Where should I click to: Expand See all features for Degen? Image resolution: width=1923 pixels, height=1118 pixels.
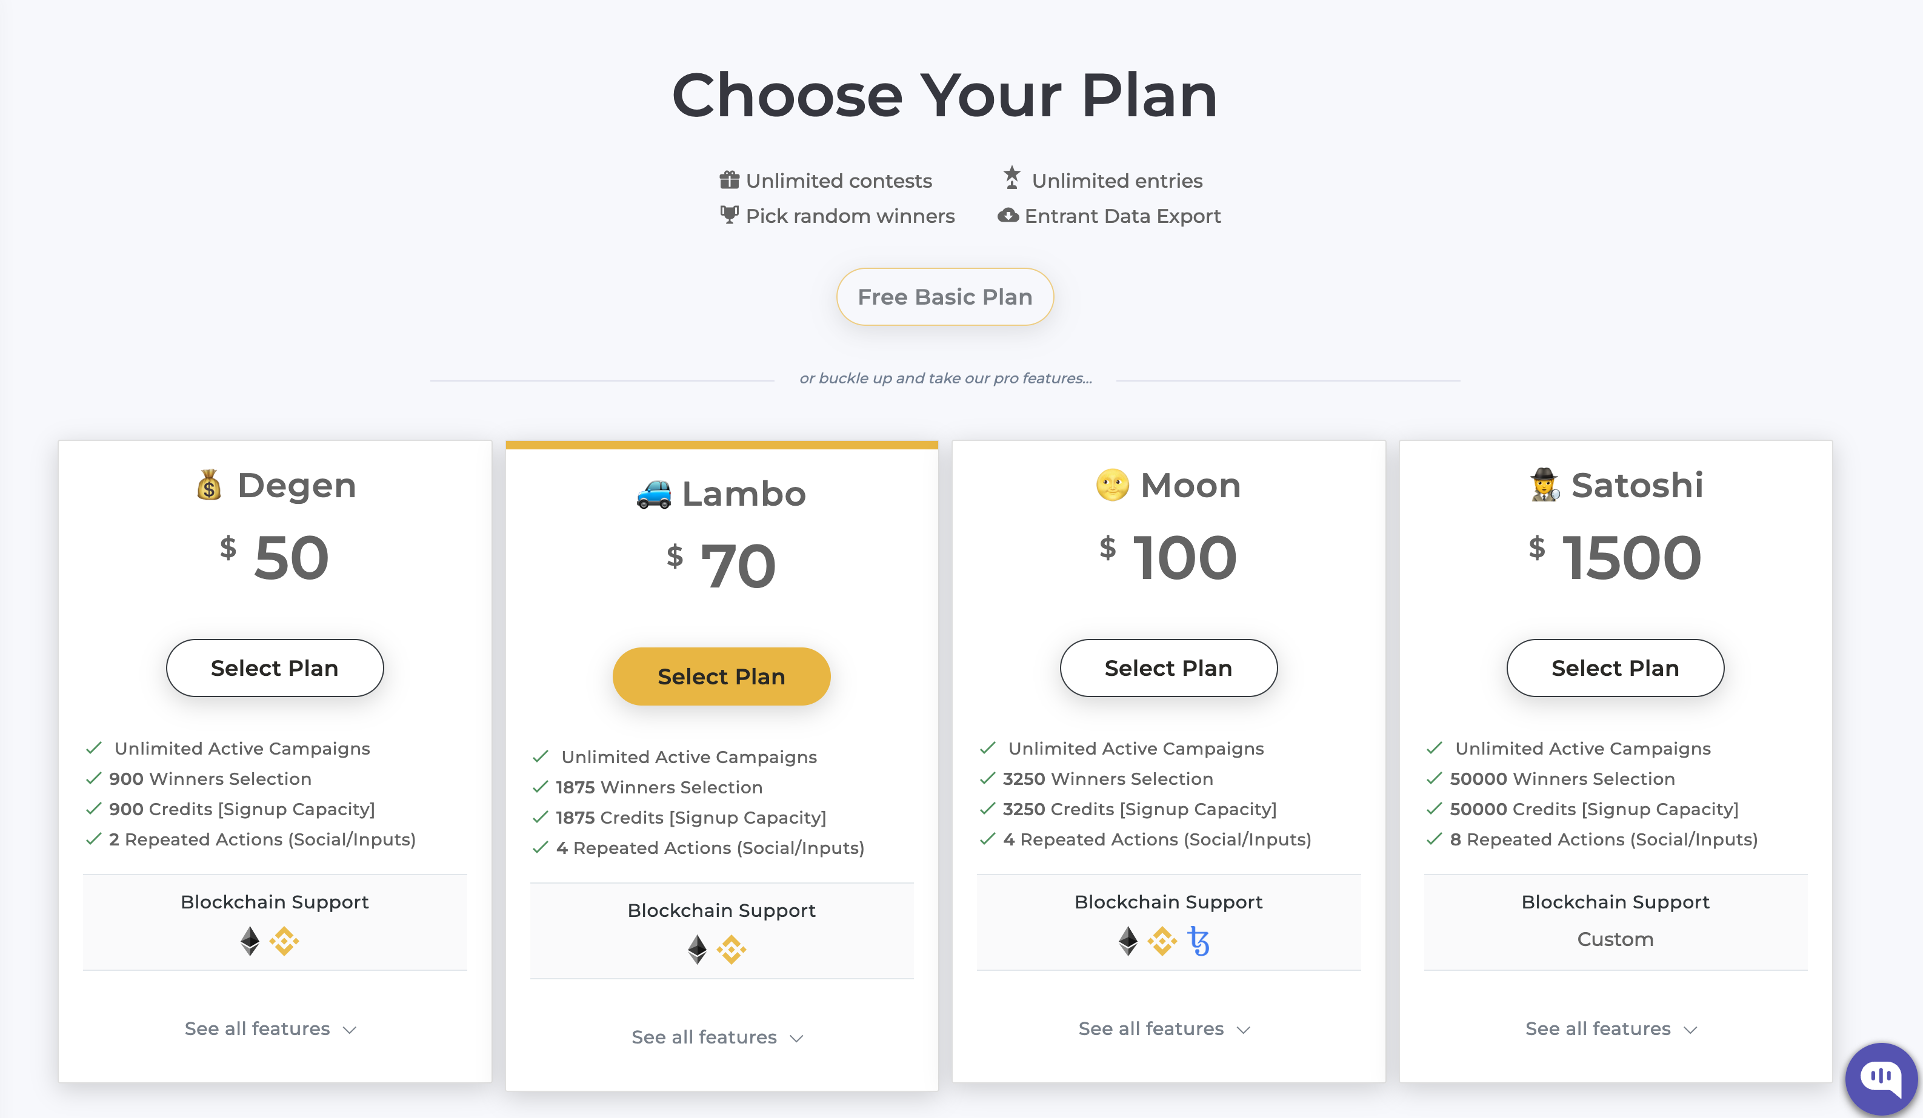271,1029
